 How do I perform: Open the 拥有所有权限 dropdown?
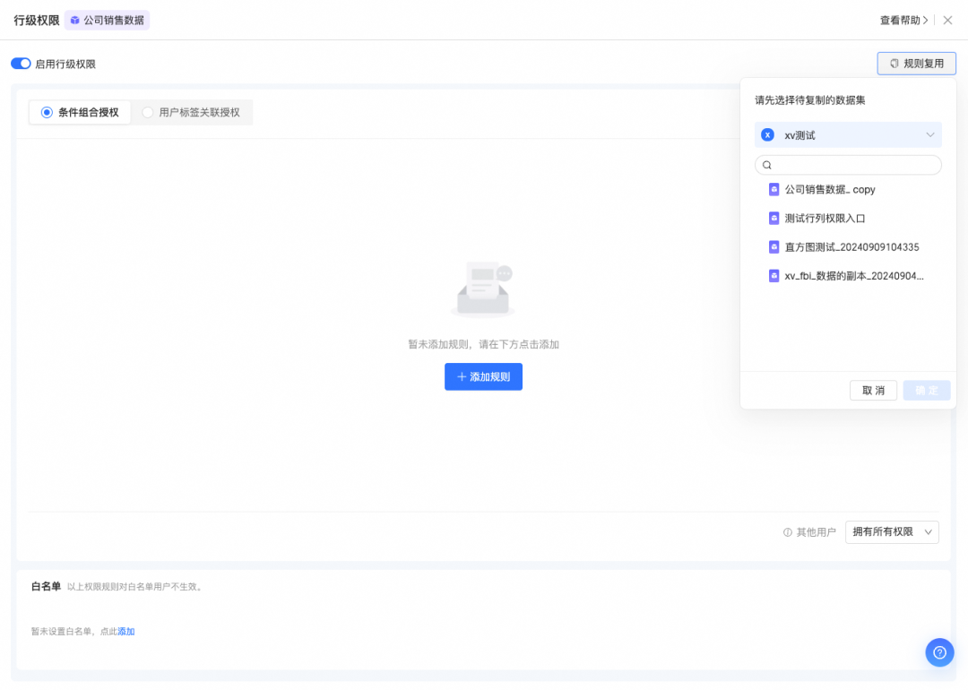click(x=891, y=532)
